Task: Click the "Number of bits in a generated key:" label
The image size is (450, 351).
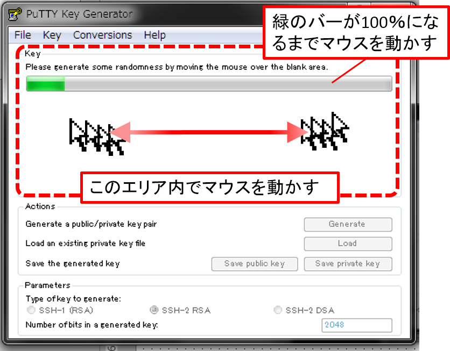Action: pyautogui.click(x=92, y=325)
